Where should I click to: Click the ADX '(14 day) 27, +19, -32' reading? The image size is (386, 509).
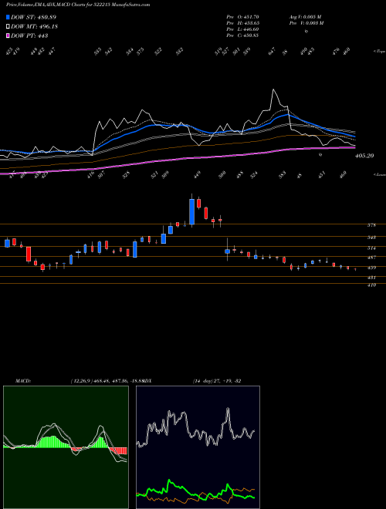pos(217,380)
